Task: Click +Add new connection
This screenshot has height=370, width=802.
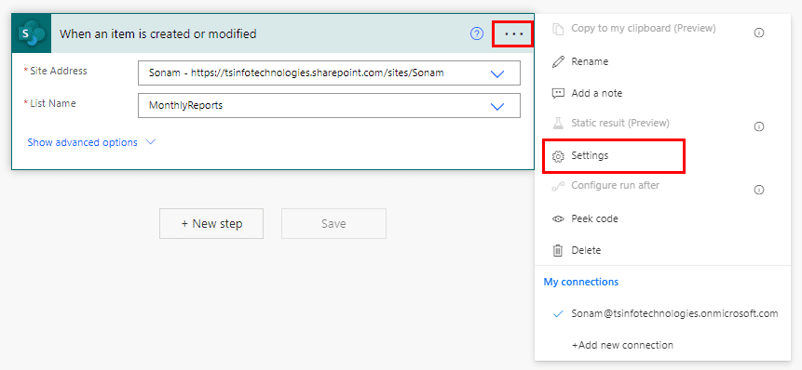Action: pos(622,346)
